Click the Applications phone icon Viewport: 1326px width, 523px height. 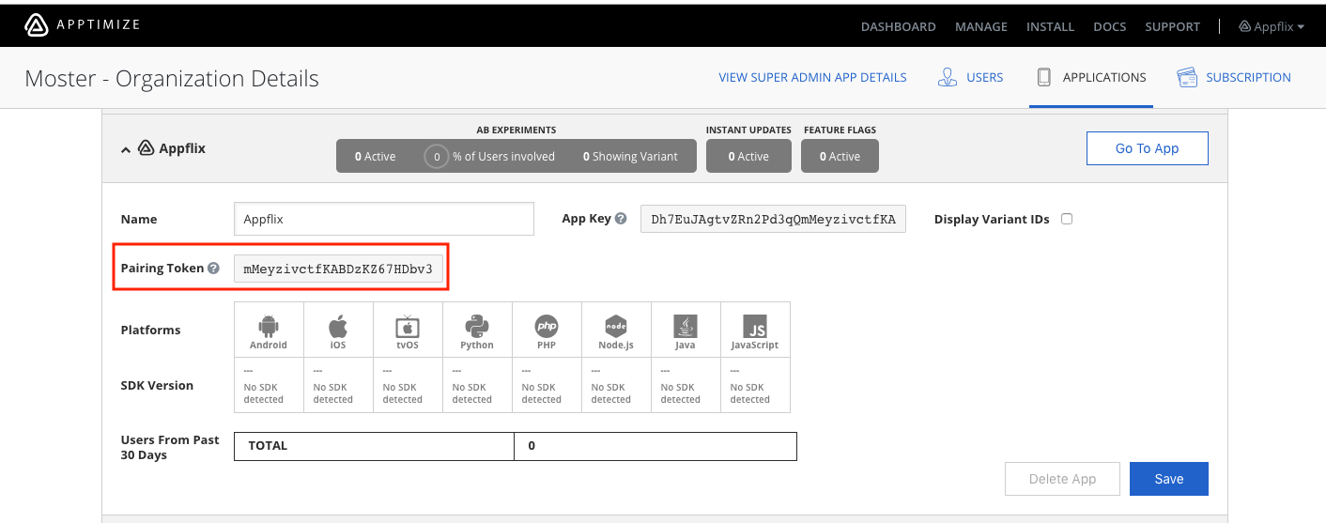[x=1043, y=77]
